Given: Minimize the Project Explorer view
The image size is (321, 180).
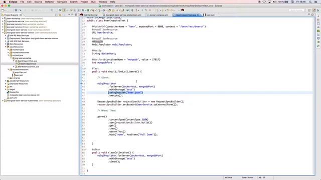Looking at the screenshot, I should click(x=72, y=14).
